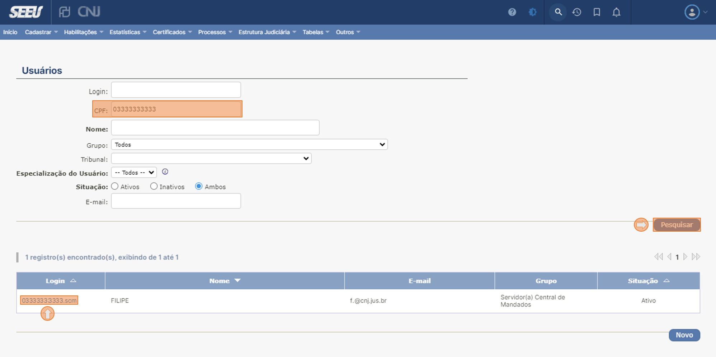
Task: Open user login 03333333333.scm link
Action: (x=49, y=300)
